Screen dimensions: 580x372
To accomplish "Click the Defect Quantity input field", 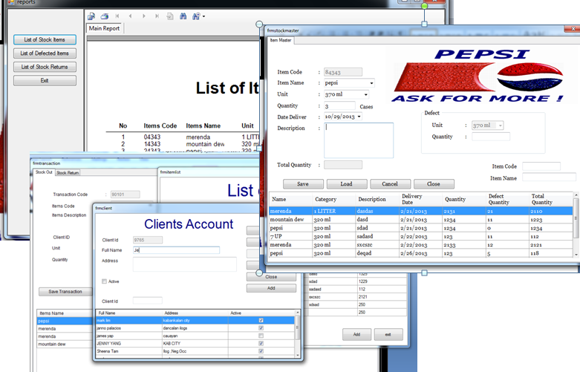I will [490, 137].
